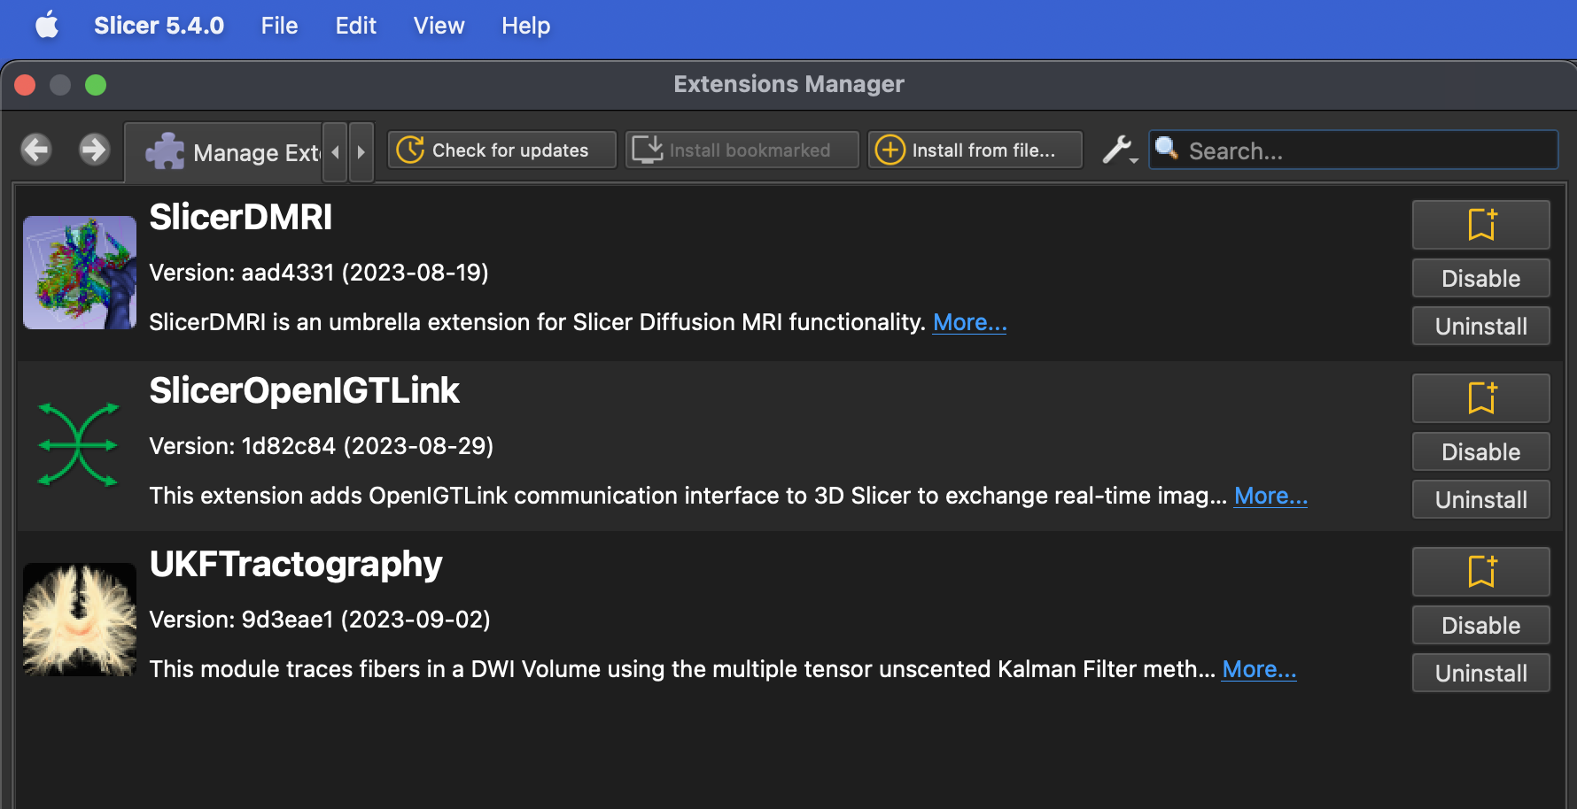Viewport: 1577px width, 809px height.
Task: Click the SlicerDMRI extension thumbnail
Action: (x=79, y=272)
